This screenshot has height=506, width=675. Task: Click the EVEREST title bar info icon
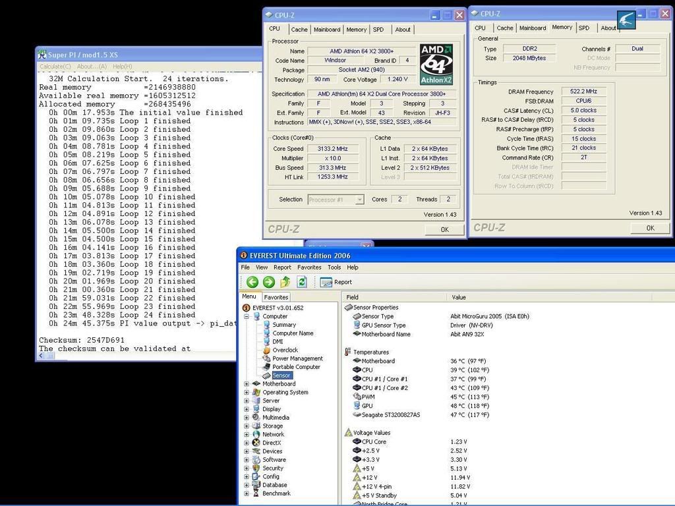(244, 256)
